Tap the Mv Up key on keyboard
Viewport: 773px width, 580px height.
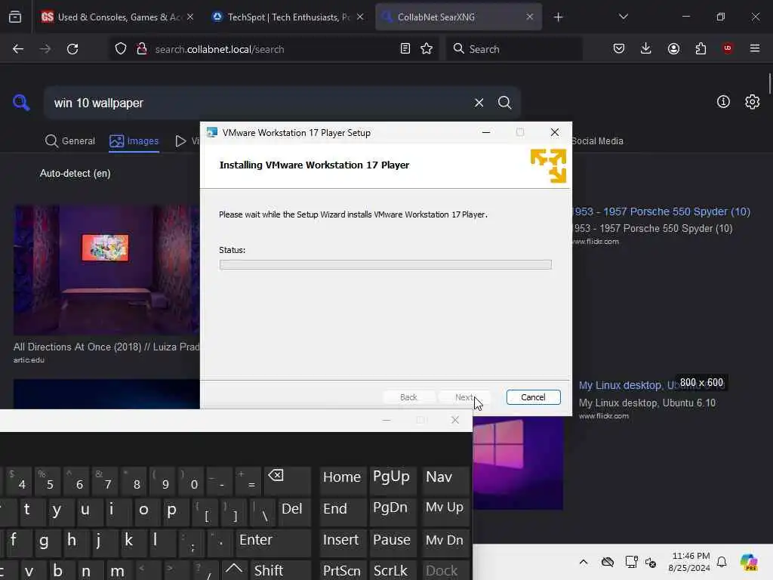pyautogui.click(x=445, y=512)
